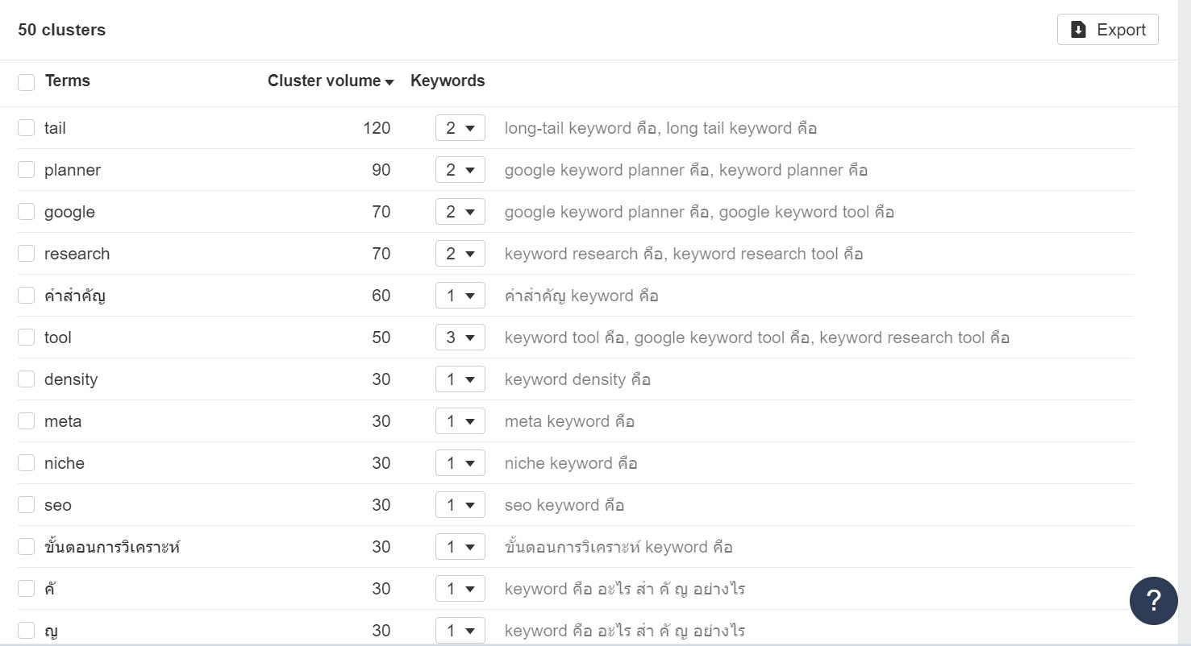1191x646 pixels.
Task: Tick the checkbox beside the "seo" cluster
Action: pyautogui.click(x=26, y=504)
